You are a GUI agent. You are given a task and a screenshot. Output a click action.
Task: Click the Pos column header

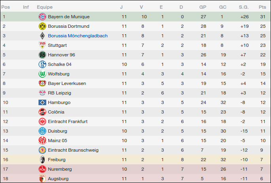pyautogui.click(x=6, y=7)
